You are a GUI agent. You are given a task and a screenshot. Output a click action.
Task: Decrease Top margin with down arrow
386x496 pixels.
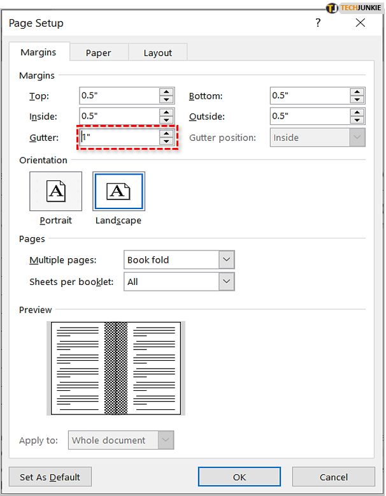166,99
